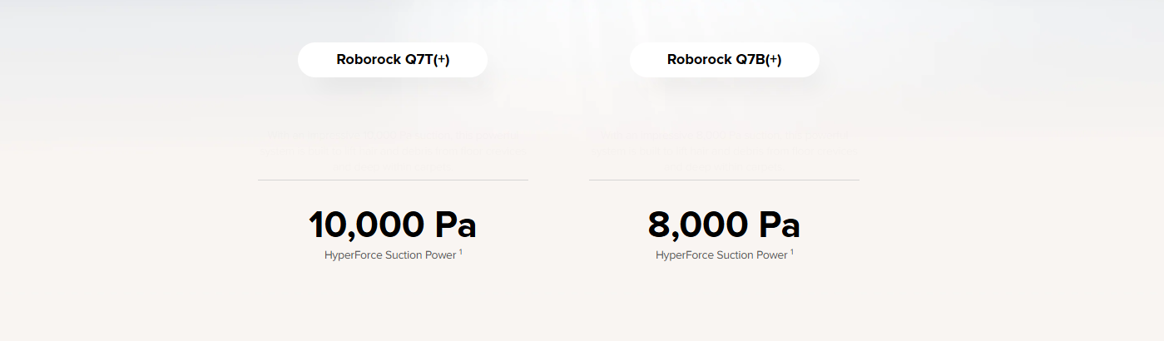This screenshot has height=341, width=1164.
Task: Select the Roborock Q7B(+) pill button
Action: [x=724, y=60]
